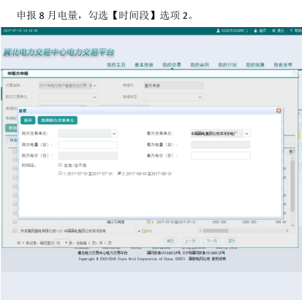Switch to 我的合同 menu tab
The width and height of the screenshot is (302, 300).
200,64
